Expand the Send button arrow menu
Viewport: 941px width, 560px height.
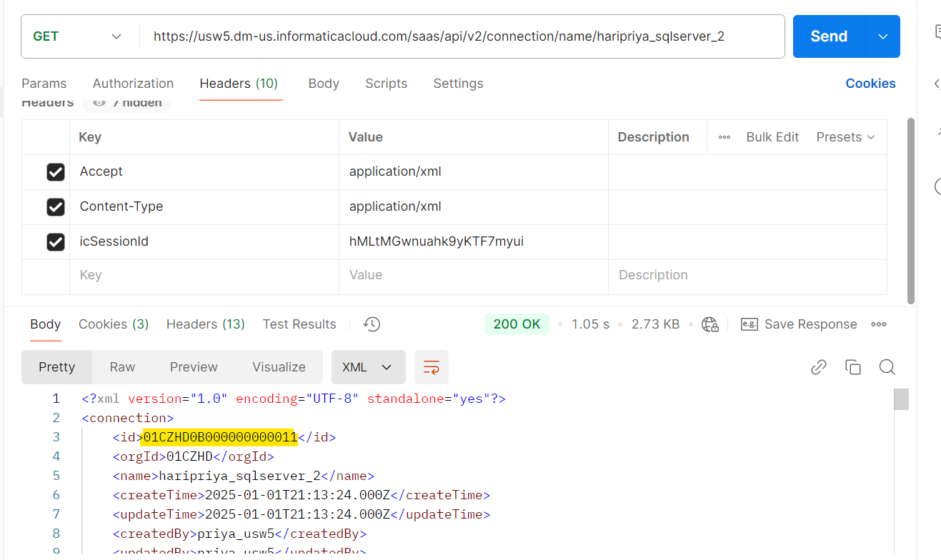coord(883,36)
